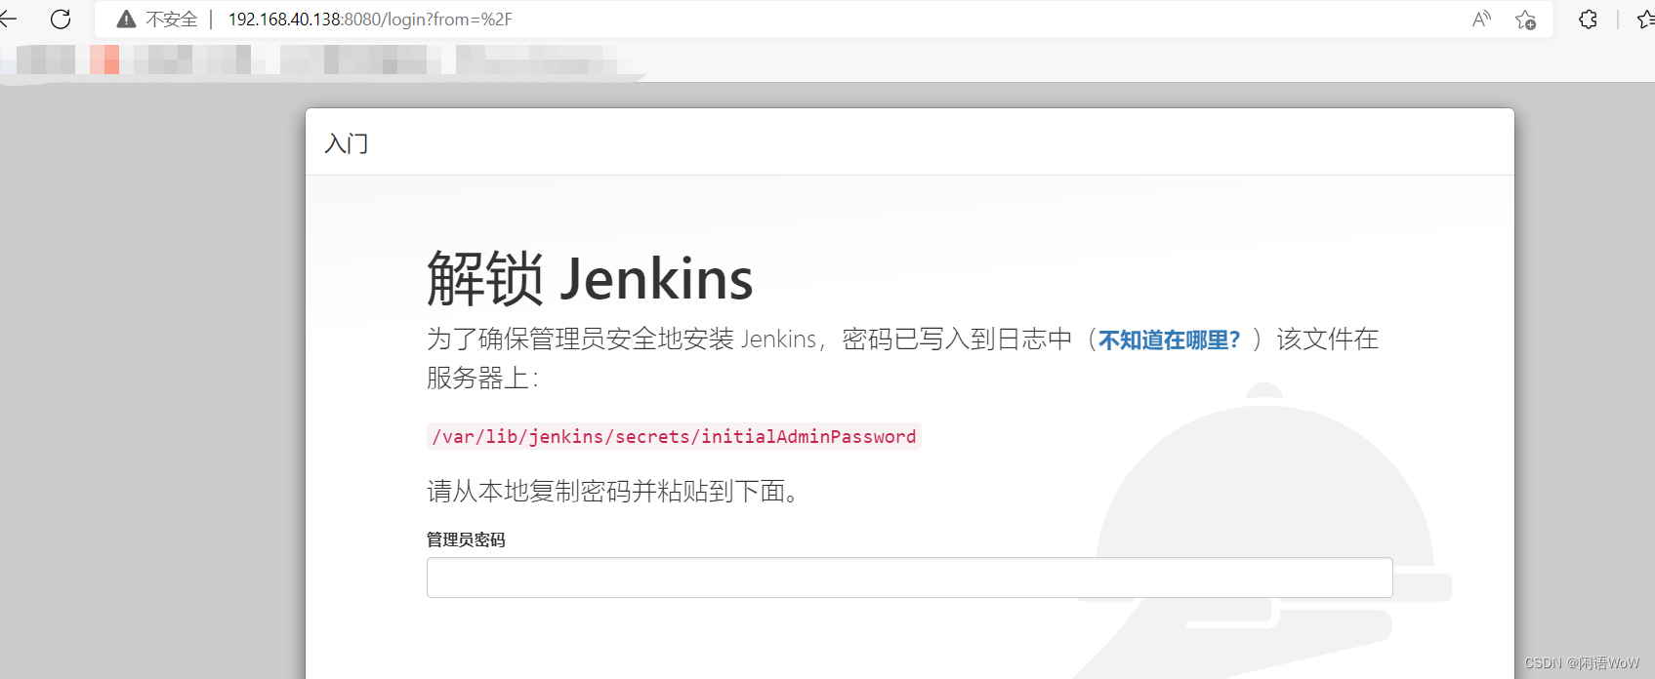
Task: Open the browser extensions puzzle icon
Action: (1588, 19)
